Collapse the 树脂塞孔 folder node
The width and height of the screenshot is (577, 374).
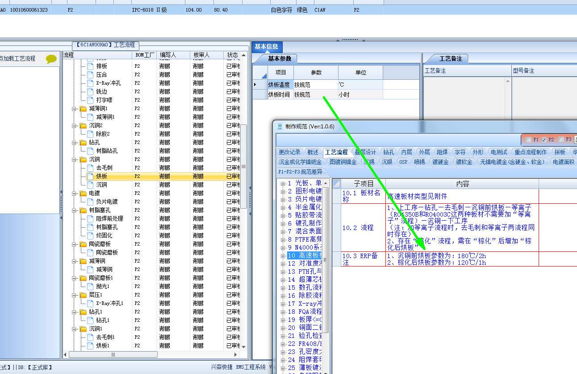[x=75, y=210]
